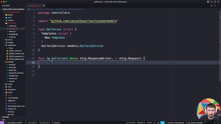The height and width of the screenshot is (124, 221).
Task: Change Tab Size: 2 indentation setting
Action: tap(141, 123)
